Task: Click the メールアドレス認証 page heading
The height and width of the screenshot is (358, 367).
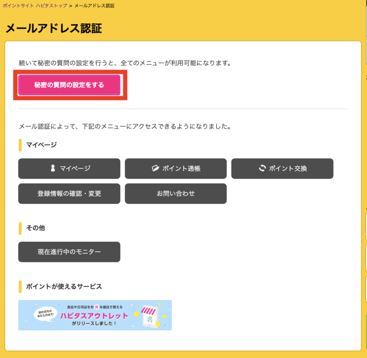Action: [54, 28]
